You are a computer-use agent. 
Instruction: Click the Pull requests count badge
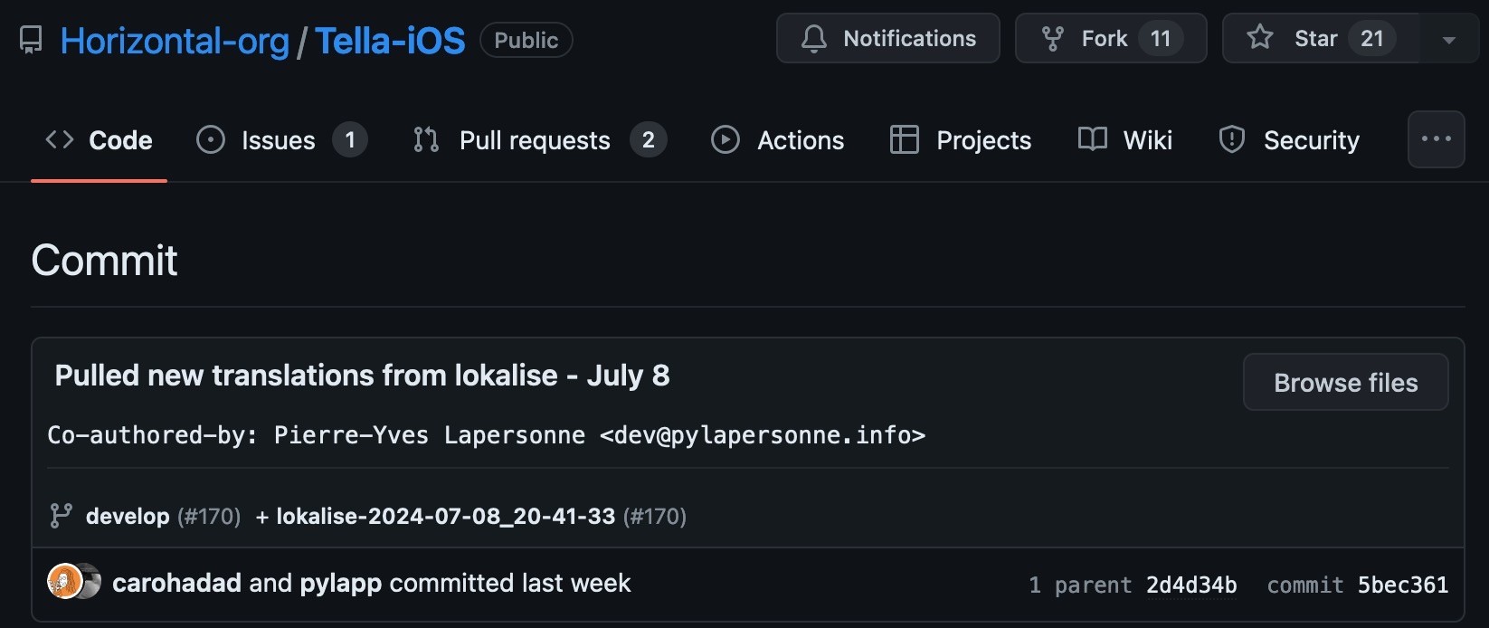click(x=649, y=140)
